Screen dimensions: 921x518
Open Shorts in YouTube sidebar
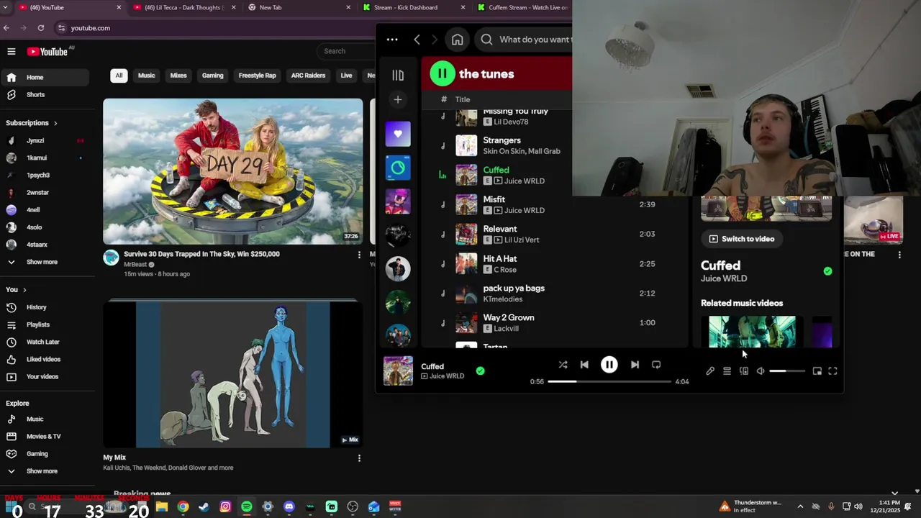(x=45, y=95)
